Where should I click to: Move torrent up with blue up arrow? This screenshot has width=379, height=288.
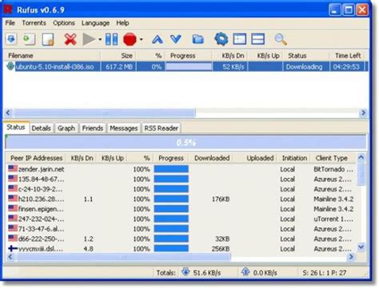coord(158,40)
